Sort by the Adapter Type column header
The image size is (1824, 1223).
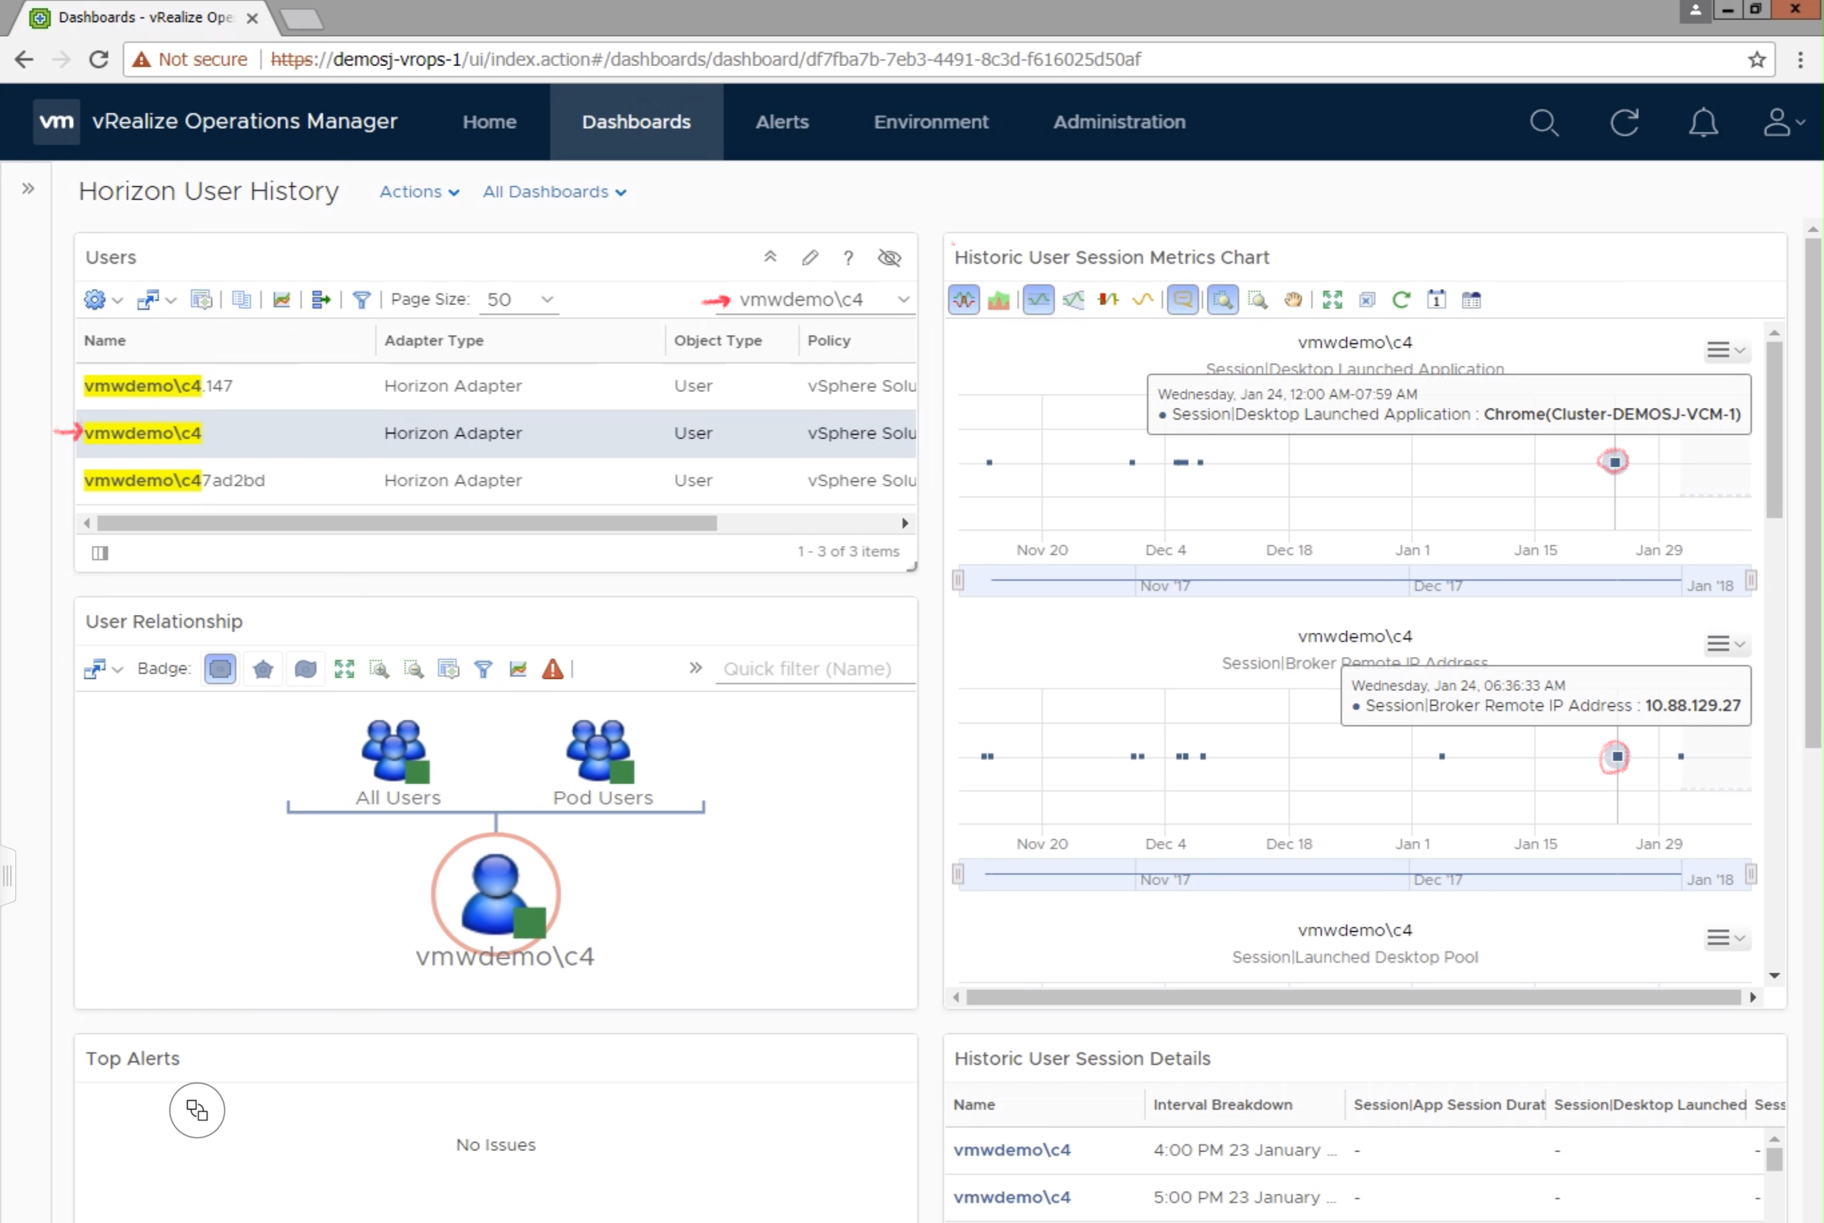[x=433, y=341]
